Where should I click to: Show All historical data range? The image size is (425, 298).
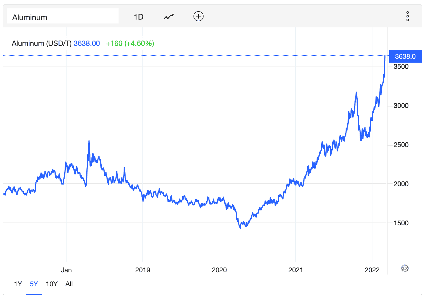click(x=69, y=284)
